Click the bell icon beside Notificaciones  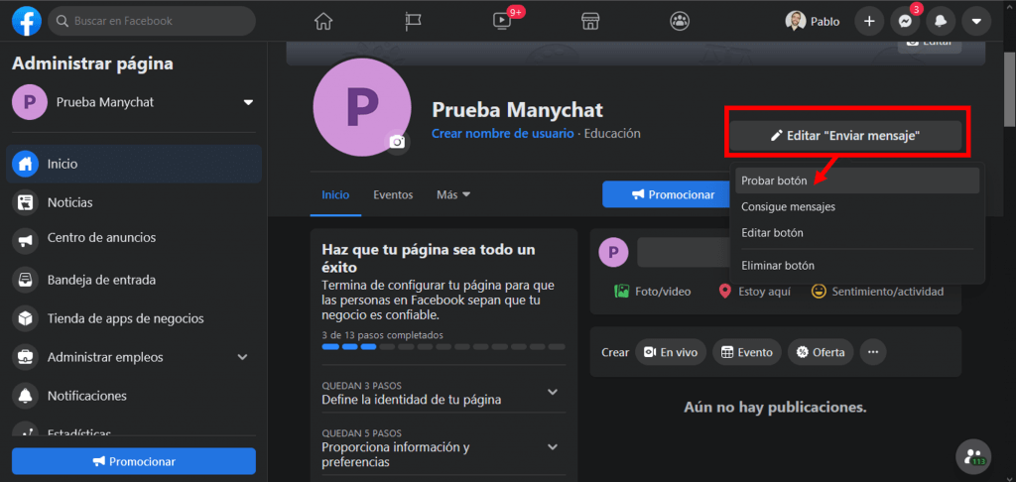point(25,395)
